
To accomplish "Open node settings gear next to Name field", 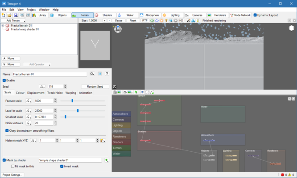I will click(92, 74).
